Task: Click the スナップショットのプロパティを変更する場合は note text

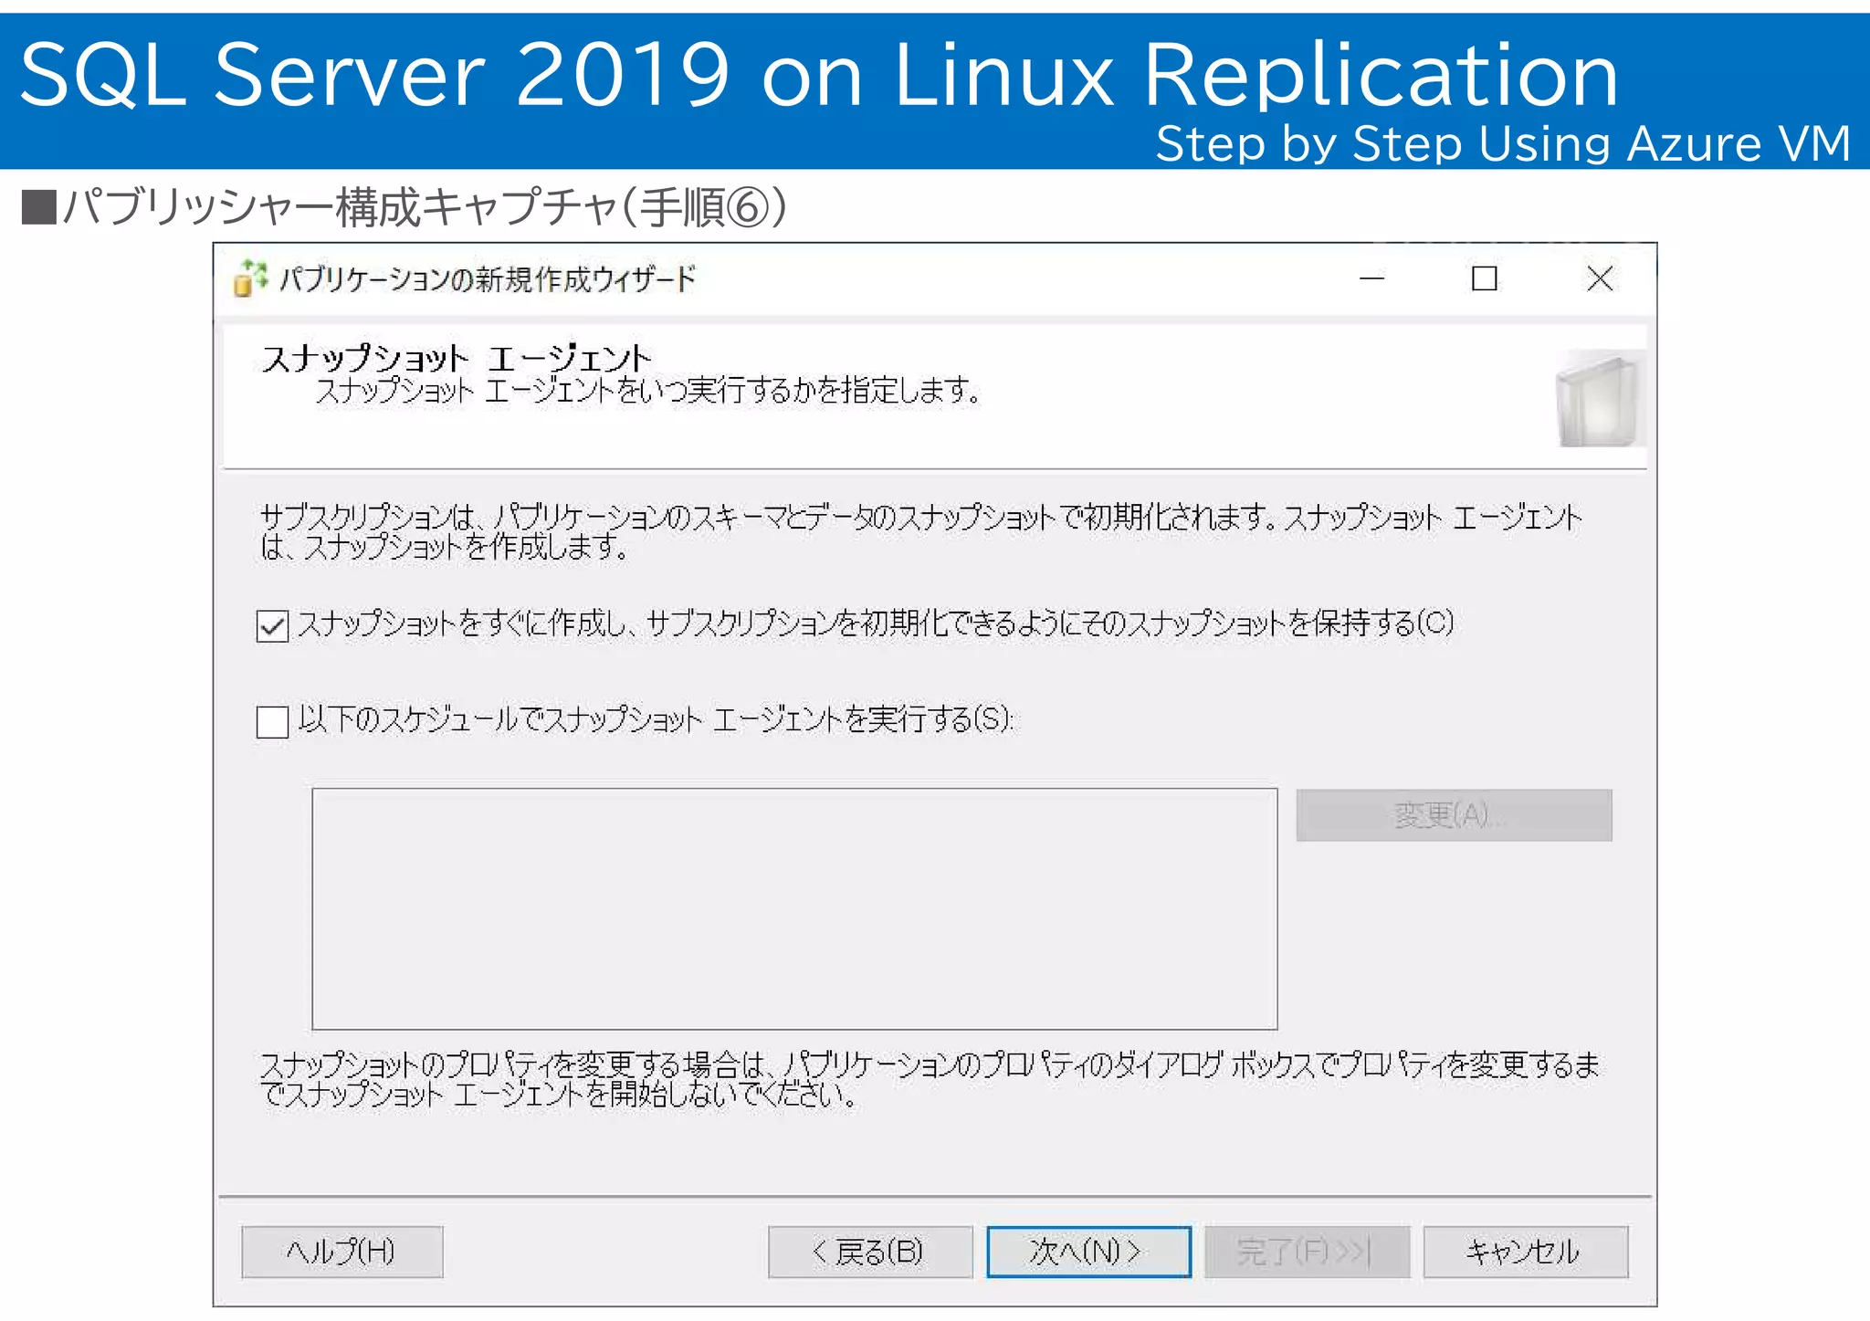Action: click(x=930, y=1079)
